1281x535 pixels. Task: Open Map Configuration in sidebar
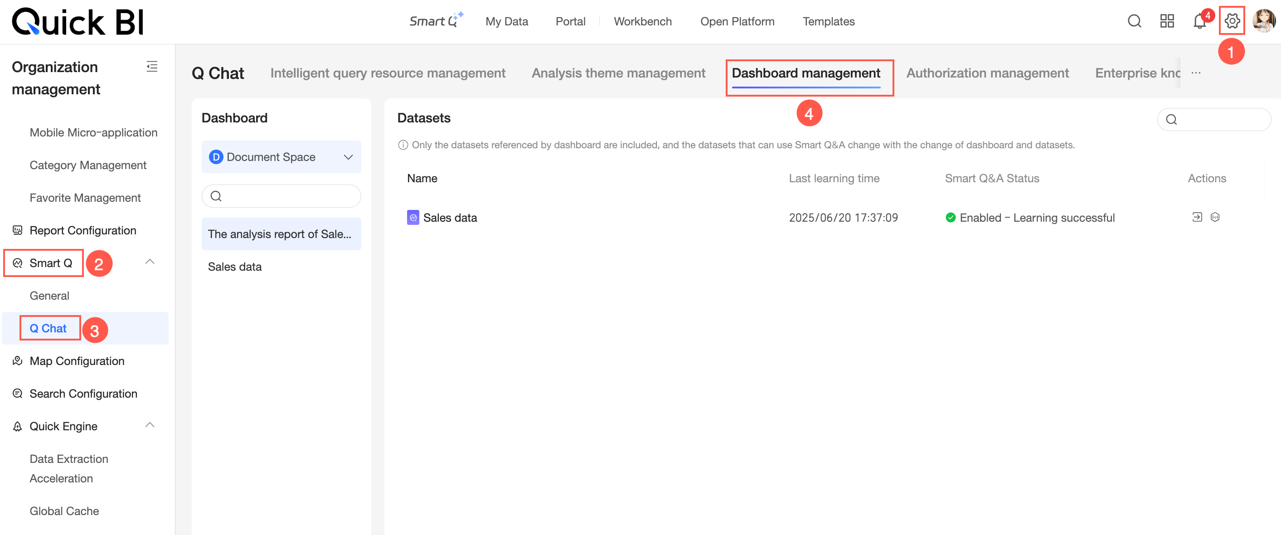click(77, 360)
